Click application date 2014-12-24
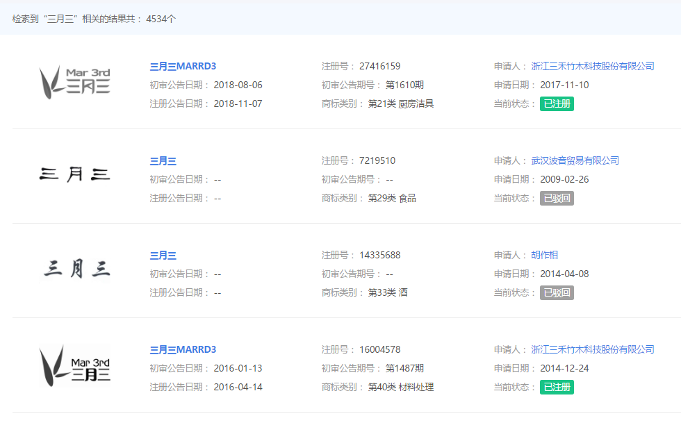 click(x=564, y=369)
